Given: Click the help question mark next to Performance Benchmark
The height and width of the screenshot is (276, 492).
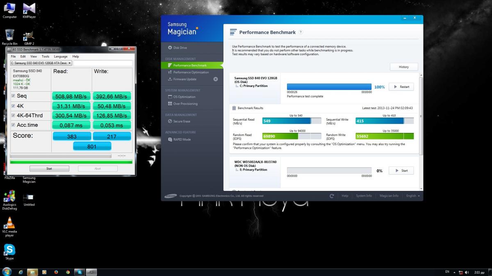Looking at the screenshot, I should click(301, 32).
